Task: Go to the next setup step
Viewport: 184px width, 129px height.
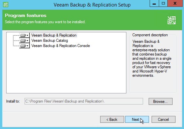Action: pos(137,120)
